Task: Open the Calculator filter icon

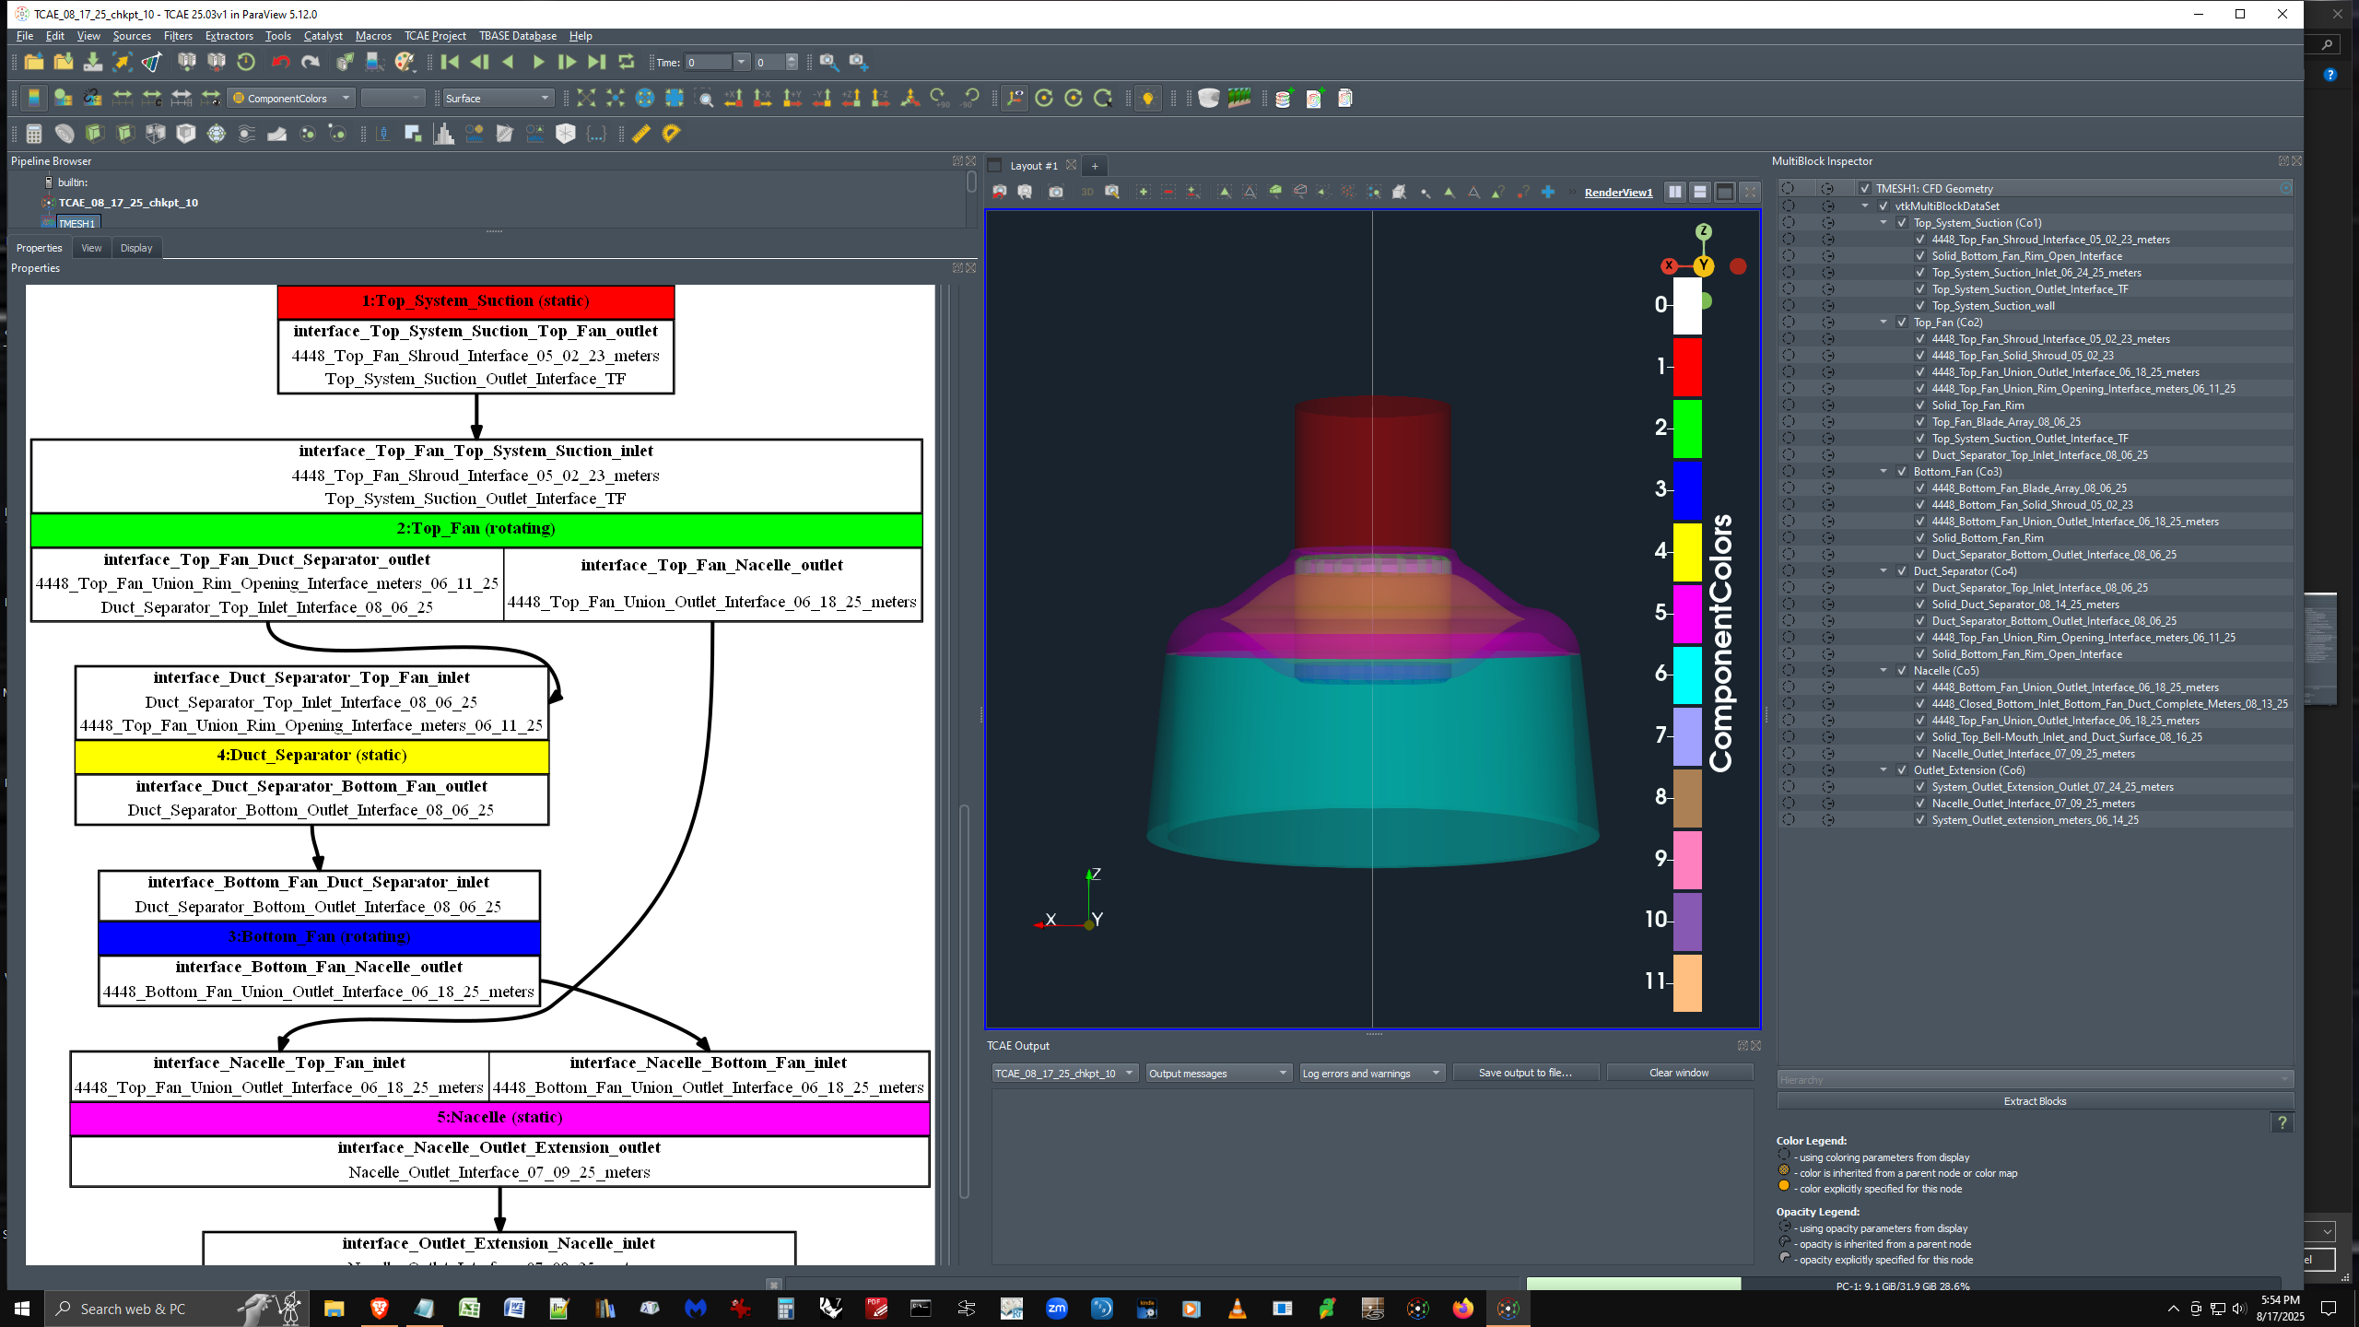Action: click(x=34, y=134)
